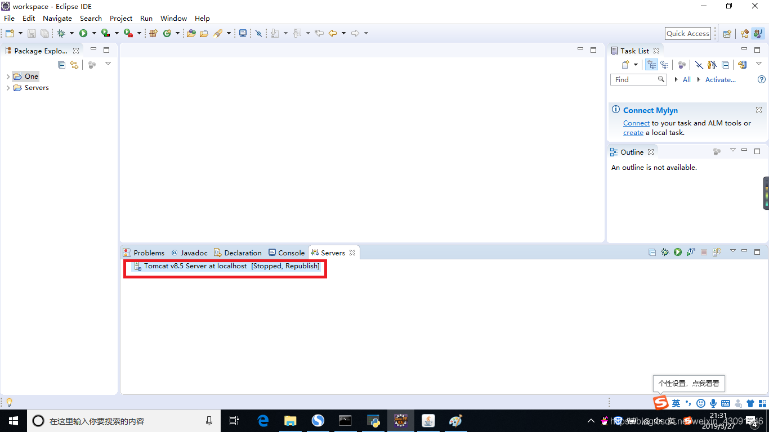Toggle Hide Completed Tasks in Task List

699,65
